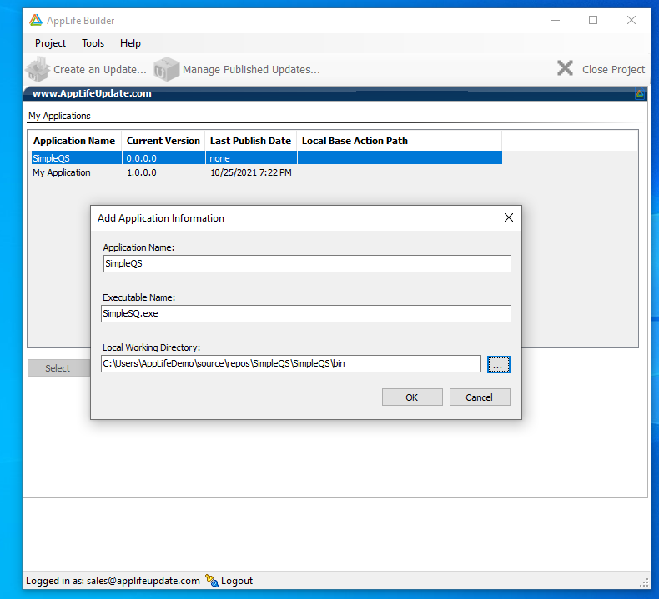This screenshot has width=659, height=599.
Task: Click the window resize grip in status bar
Action: [x=644, y=582]
